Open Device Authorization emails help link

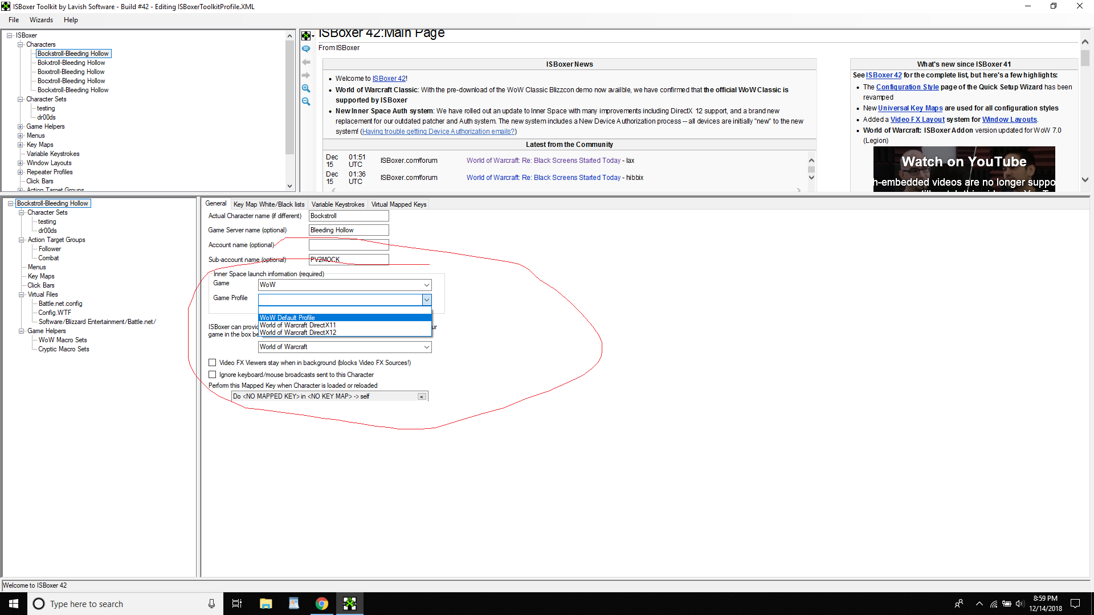click(438, 132)
